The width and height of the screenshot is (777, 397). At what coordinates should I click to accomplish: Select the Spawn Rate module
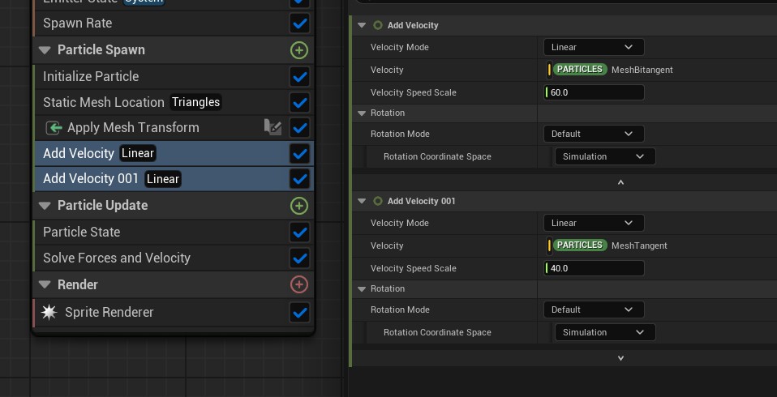(x=77, y=23)
